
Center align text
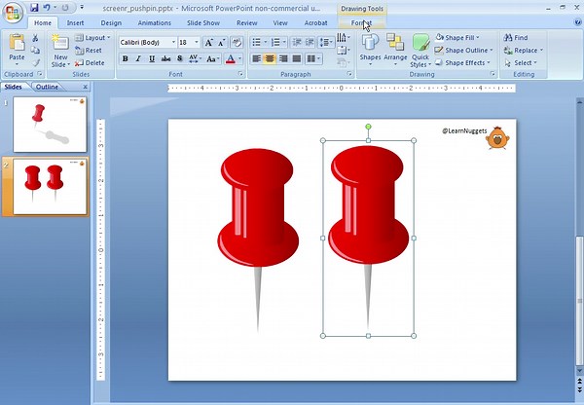270,58
